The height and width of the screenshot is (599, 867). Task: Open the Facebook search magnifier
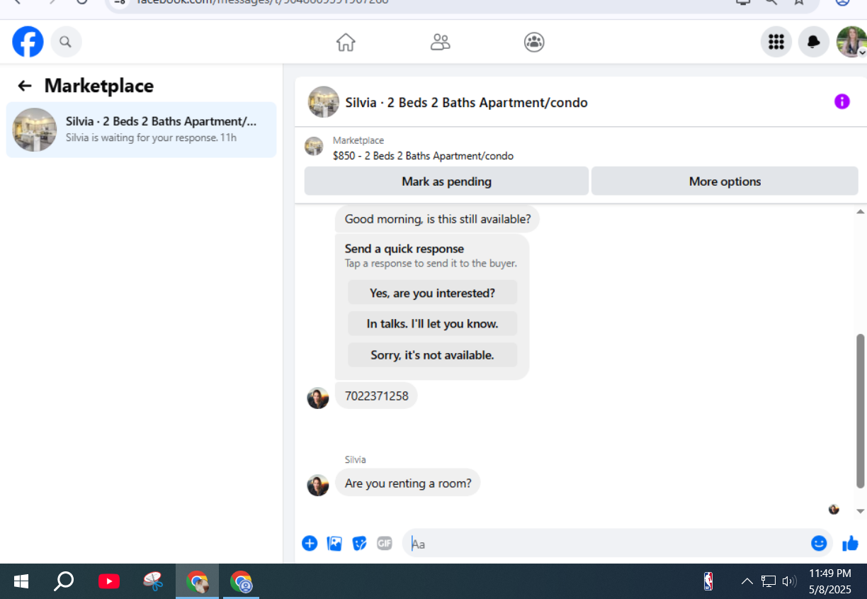(x=66, y=43)
